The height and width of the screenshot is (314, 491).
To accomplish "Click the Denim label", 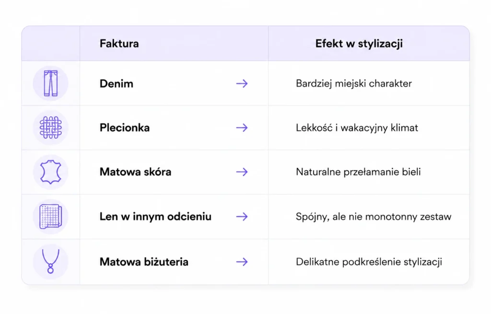I will point(117,83).
